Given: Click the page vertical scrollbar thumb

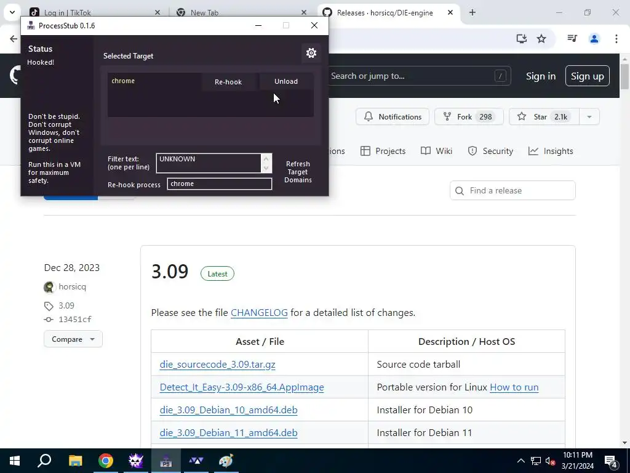Looking at the screenshot, I should tap(624, 76).
